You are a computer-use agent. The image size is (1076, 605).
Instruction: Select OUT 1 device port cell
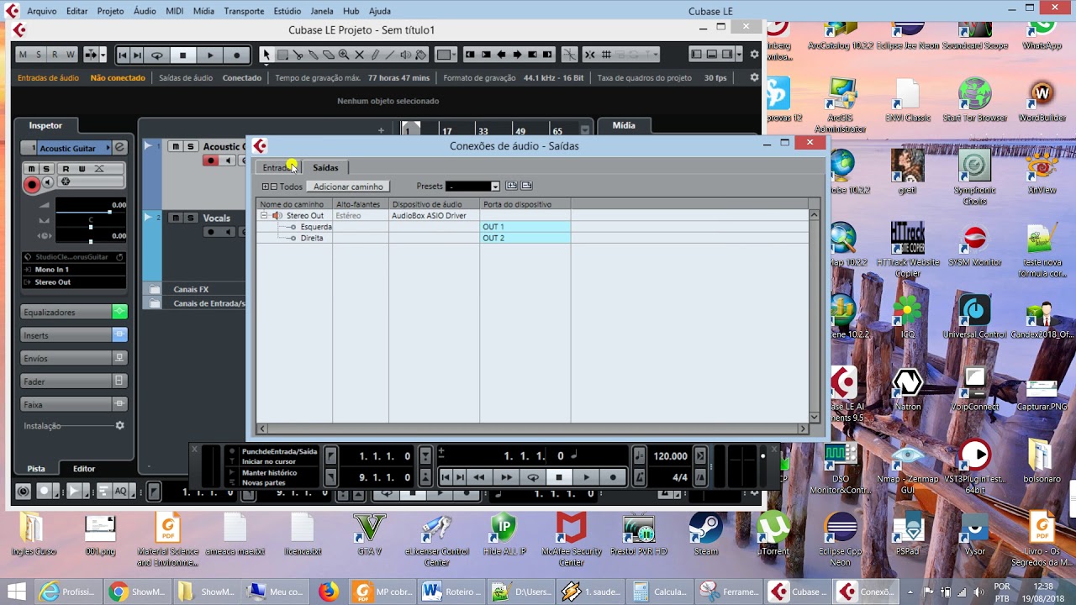tap(525, 227)
